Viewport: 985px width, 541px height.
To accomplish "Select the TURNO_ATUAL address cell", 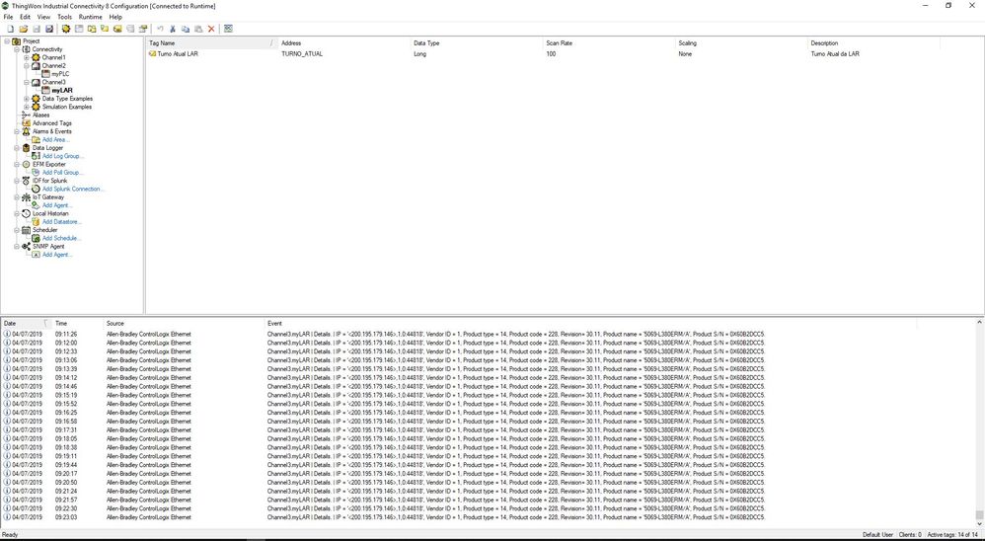I will coord(302,54).
